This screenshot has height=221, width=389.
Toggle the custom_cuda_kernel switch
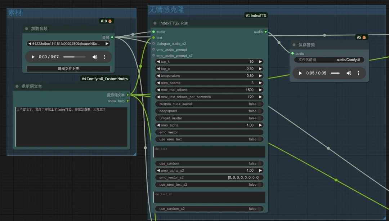(x=259, y=104)
